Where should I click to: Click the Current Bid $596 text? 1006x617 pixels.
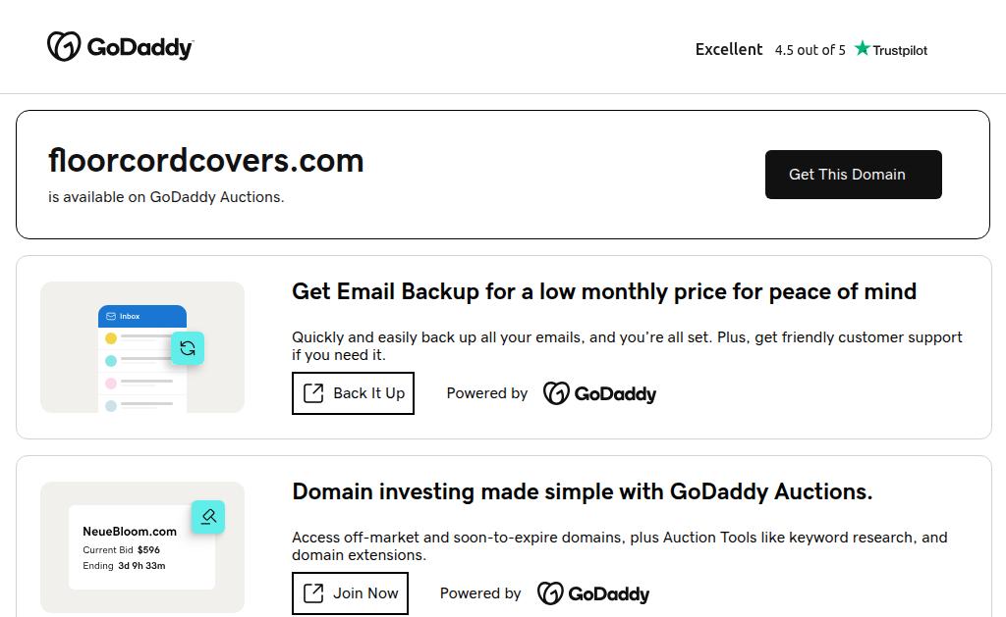tap(122, 550)
